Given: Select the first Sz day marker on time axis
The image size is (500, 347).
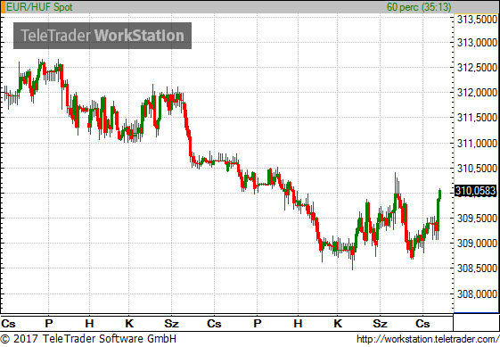Looking at the screenshot, I should 171,324.
